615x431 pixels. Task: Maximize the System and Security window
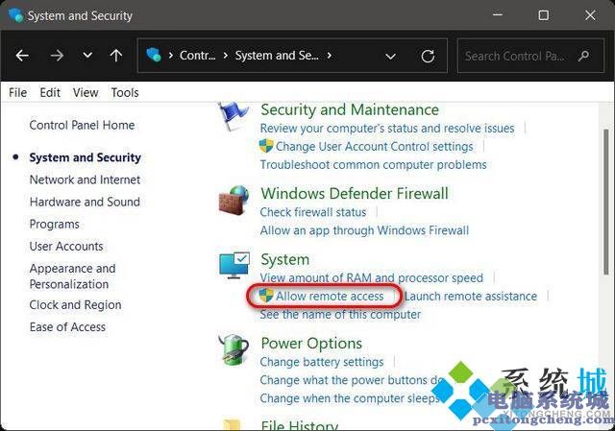tap(544, 15)
